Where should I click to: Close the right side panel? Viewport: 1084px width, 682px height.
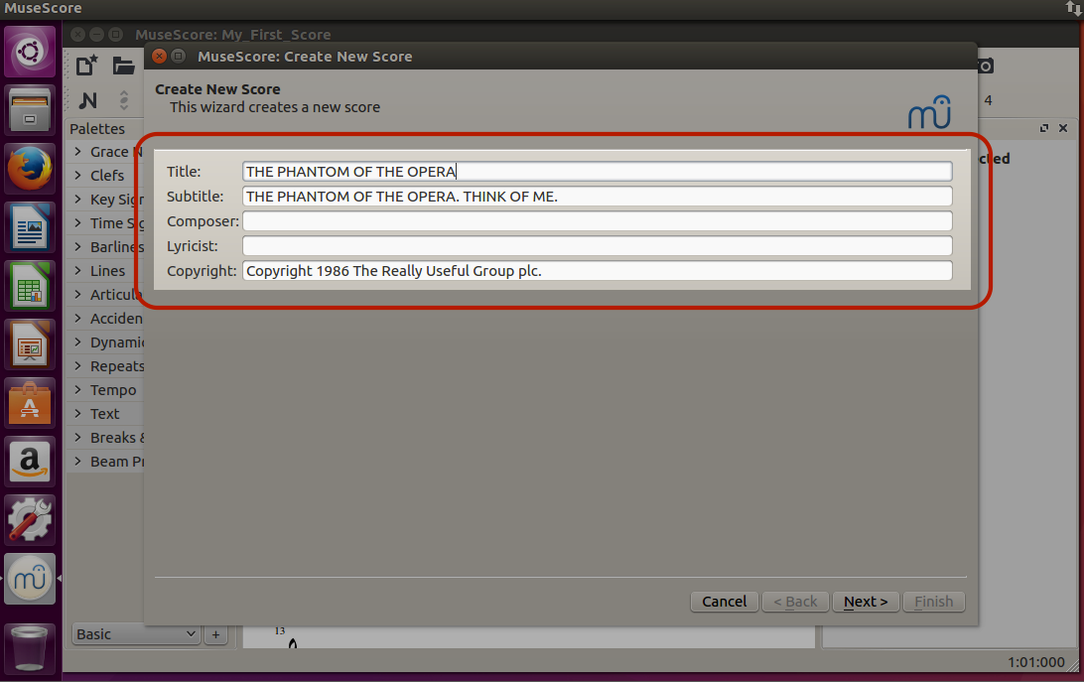pos(1063,128)
